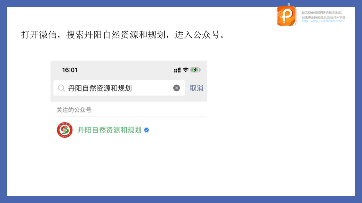Click the small pale tab above PDF logo
Screen dimensions: 362x203
click(289, 5)
